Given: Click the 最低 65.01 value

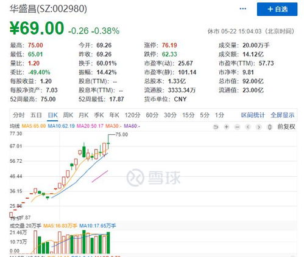Looking at the screenshot, I should (35, 54).
